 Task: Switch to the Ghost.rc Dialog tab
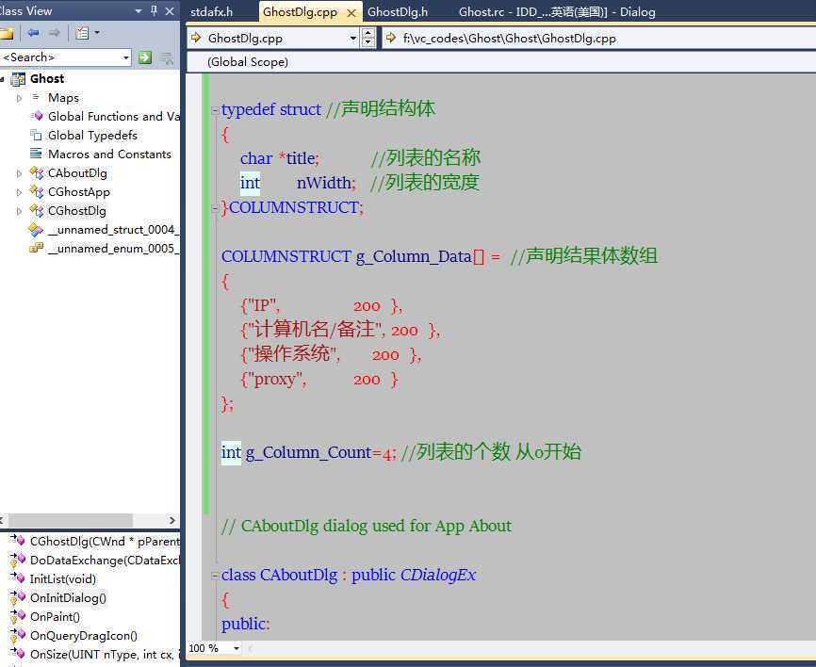pos(556,12)
